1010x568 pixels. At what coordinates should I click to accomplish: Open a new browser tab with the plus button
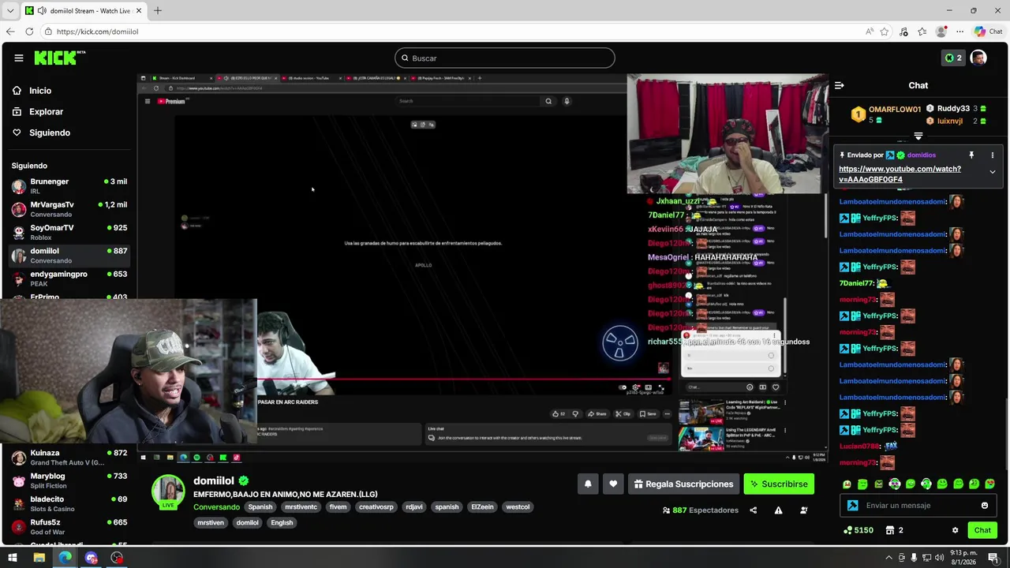point(158,10)
